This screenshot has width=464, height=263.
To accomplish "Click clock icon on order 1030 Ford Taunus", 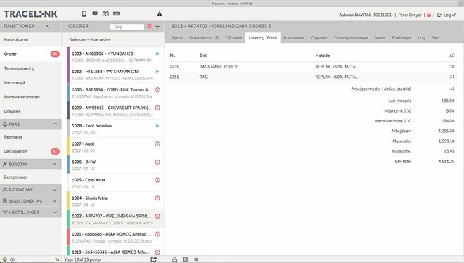I will pos(157,89).
